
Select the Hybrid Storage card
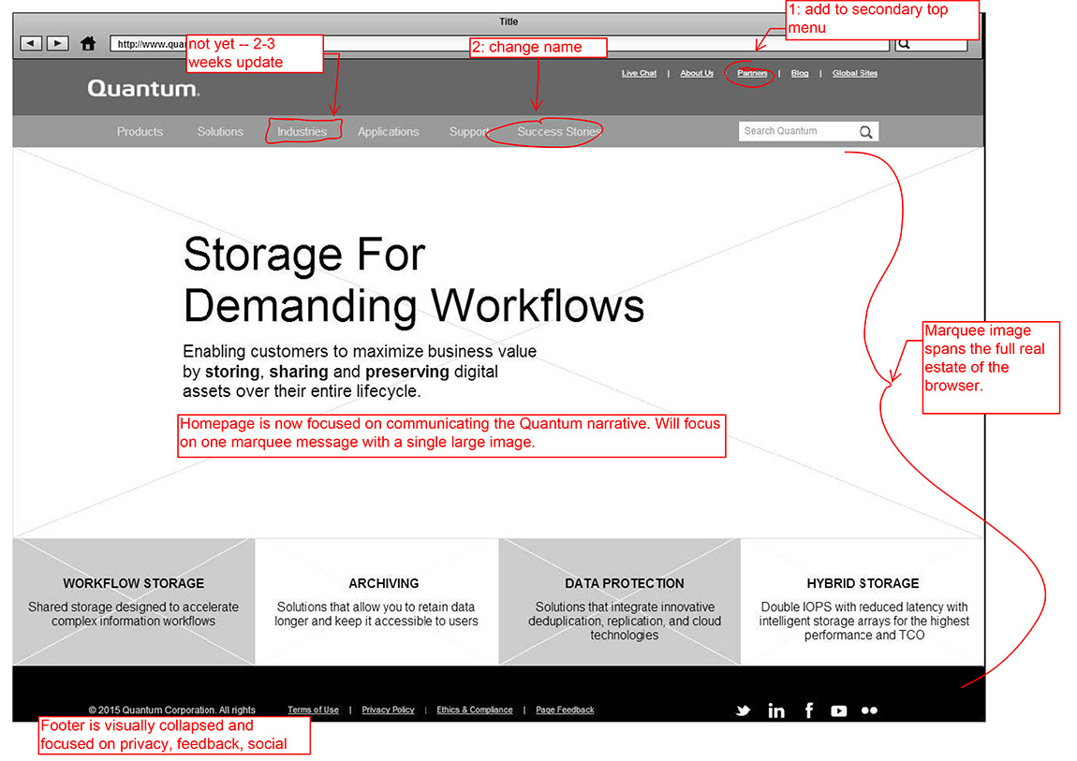click(863, 602)
